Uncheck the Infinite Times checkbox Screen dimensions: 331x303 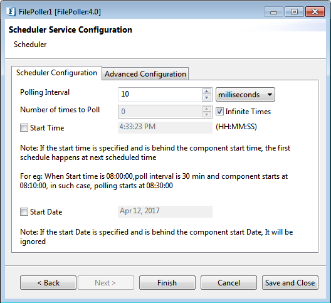point(219,112)
